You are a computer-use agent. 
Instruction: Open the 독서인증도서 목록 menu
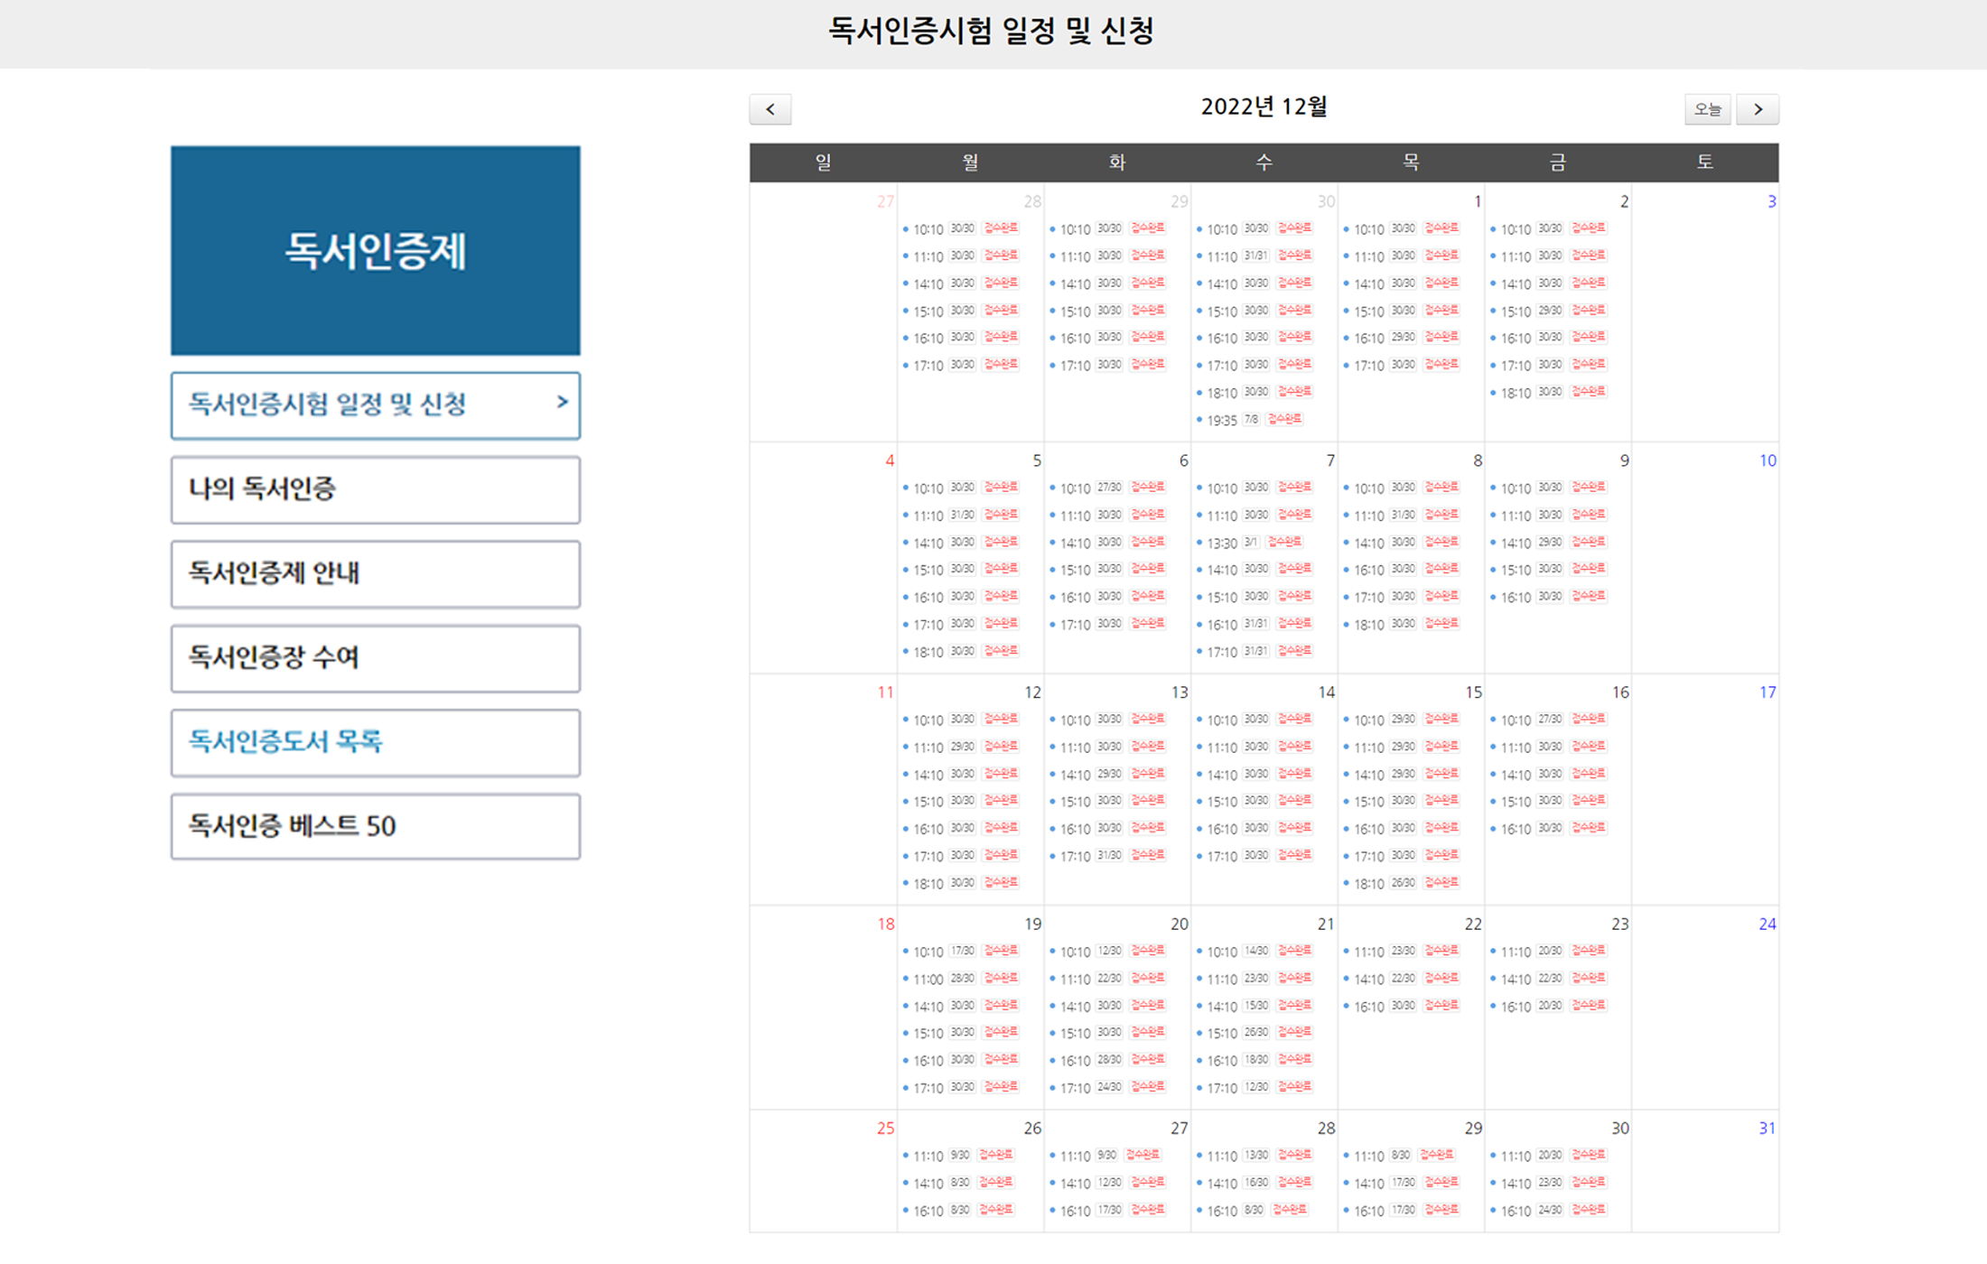click(x=376, y=742)
